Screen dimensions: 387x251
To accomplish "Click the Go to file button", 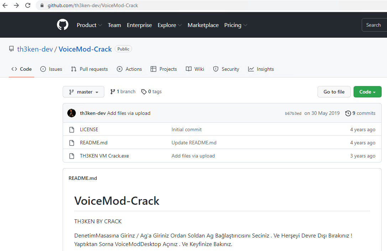I will (334, 92).
